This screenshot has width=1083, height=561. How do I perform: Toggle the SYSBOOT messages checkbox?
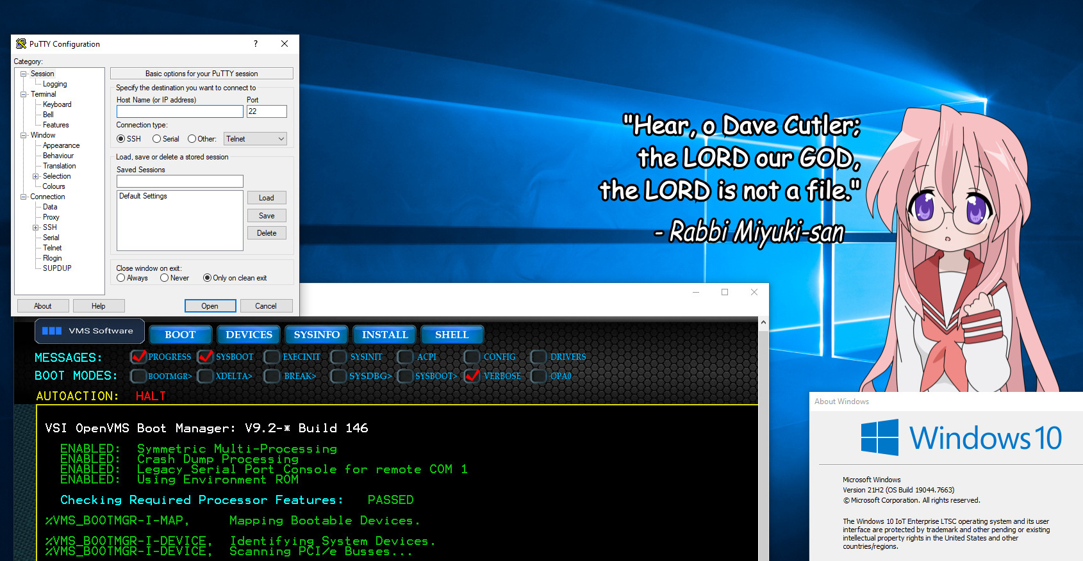(205, 357)
